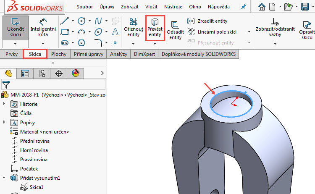Click the Lineární pole skici pattern icon
The width and height of the screenshot is (315, 194).
click(191, 32)
